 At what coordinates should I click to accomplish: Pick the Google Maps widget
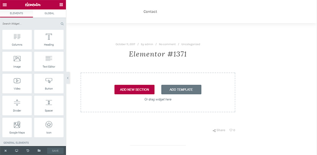point(17,127)
